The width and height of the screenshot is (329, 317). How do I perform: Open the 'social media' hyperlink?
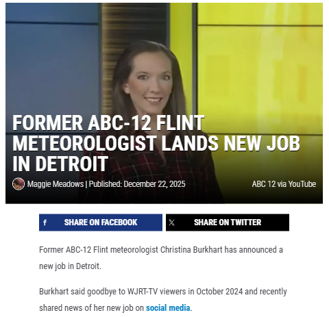(168, 308)
